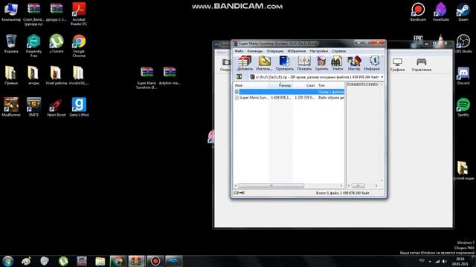Select the Discord desktop shortcut
This screenshot has width=476, height=267.
(x=463, y=76)
